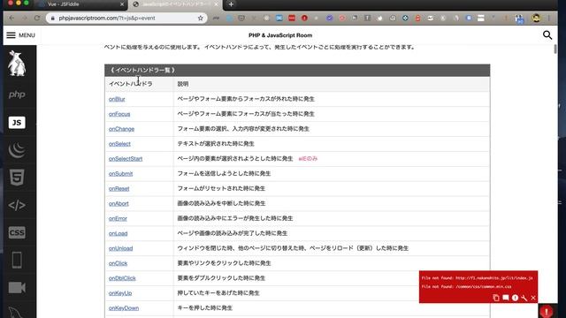The image size is (566, 318).
Task: Open the CSS sidebar icon
Action: click(x=17, y=232)
